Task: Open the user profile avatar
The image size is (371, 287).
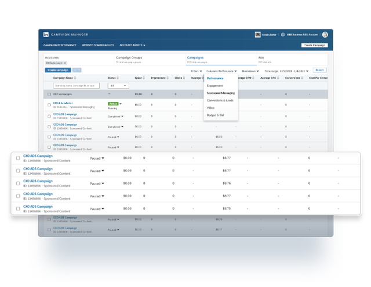Action: [x=325, y=35]
